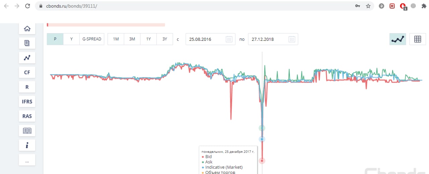Open calendar picker for start date
This screenshot has width=429, height=174.
(229, 39)
